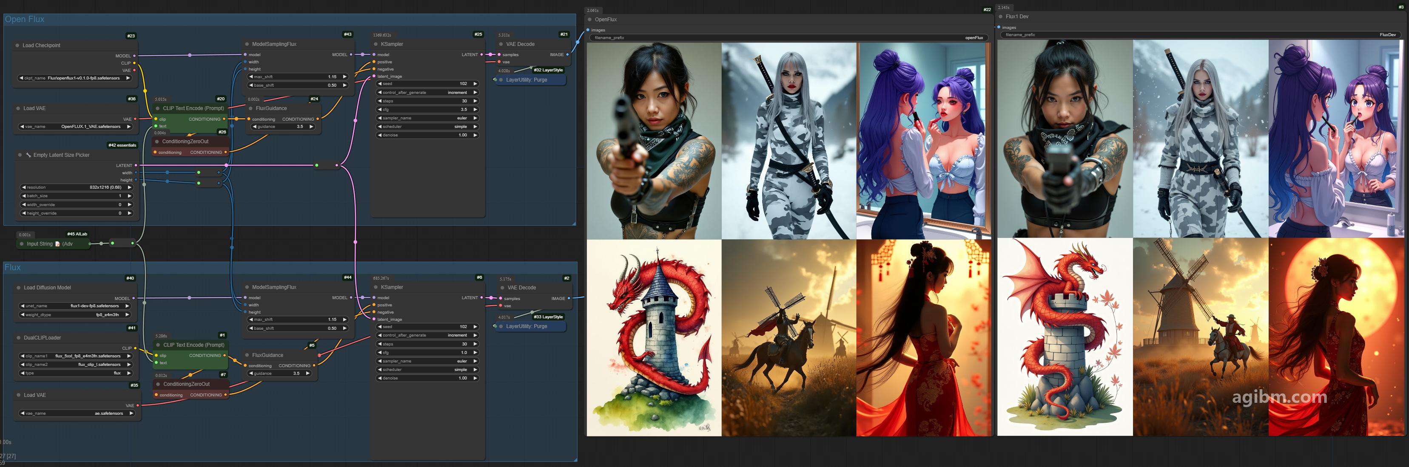The height and width of the screenshot is (467, 1409).
Task: Open the unet_name combo showing flux1-dev-fp8
Action: 75,306
